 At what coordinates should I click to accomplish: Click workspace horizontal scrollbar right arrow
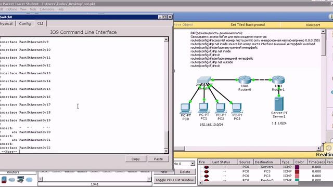point(319,148)
